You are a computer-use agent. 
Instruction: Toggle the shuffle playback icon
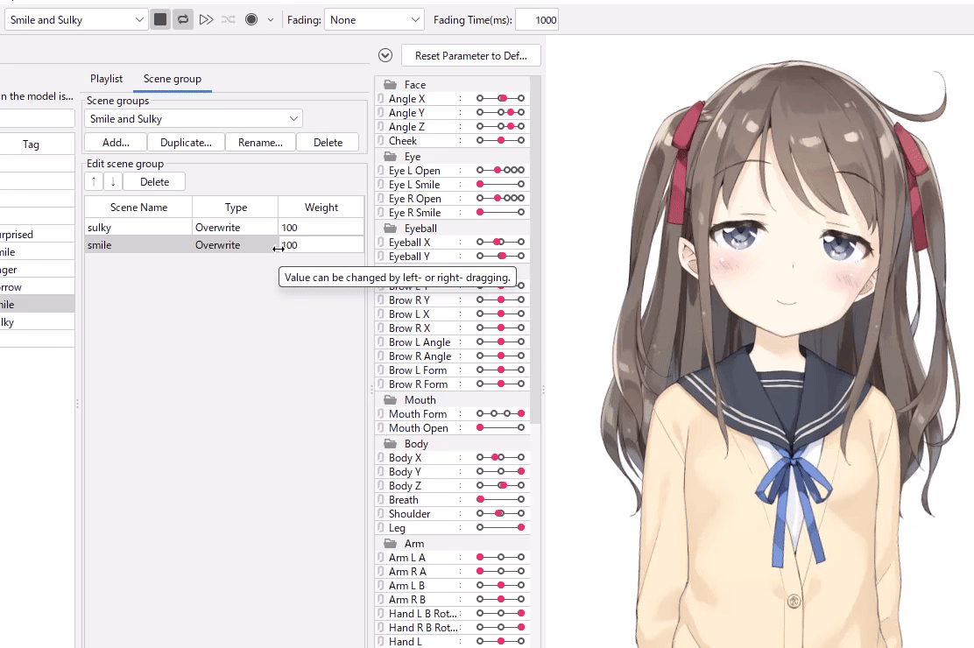(229, 20)
